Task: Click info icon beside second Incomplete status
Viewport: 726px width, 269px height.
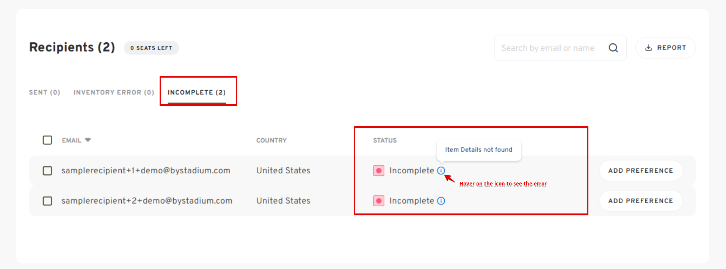Action: pos(441,201)
